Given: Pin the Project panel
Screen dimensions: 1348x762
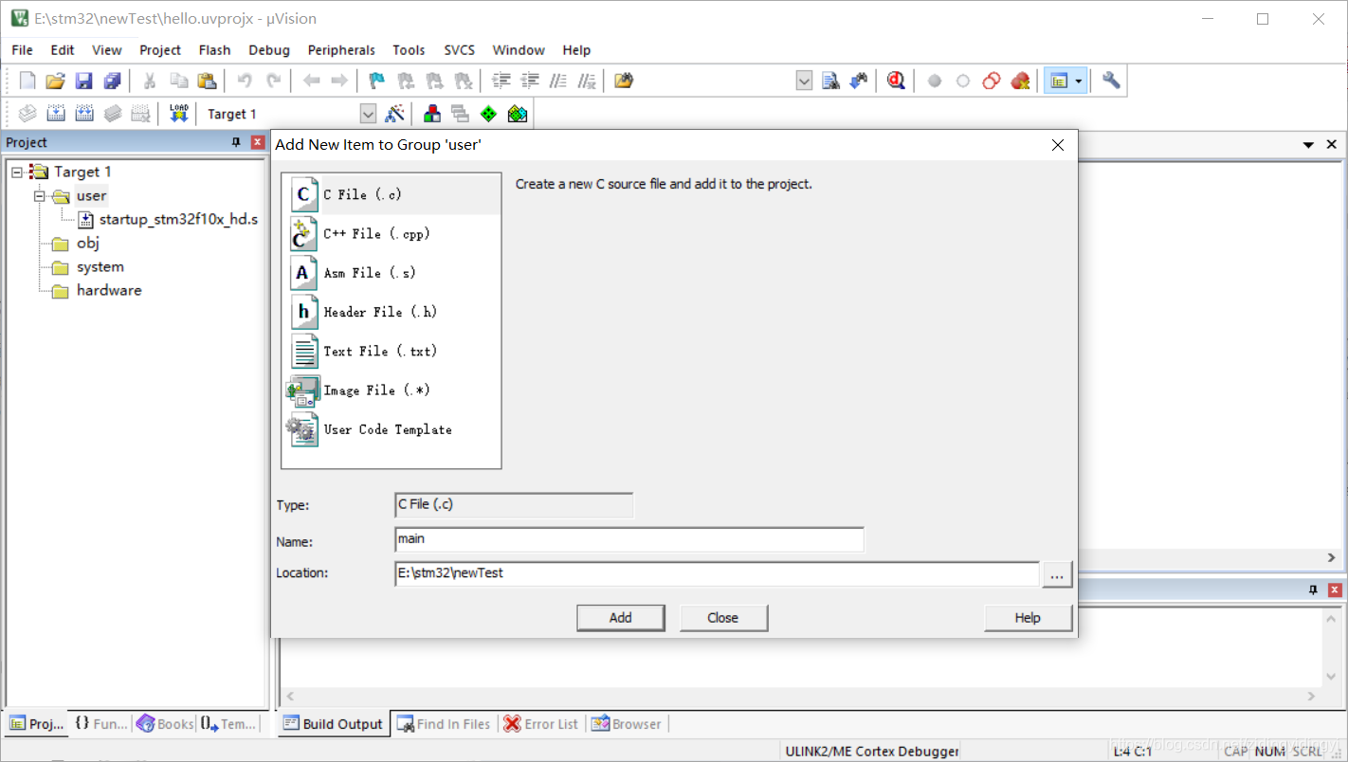Looking at the screenshot, I should 236,142.
